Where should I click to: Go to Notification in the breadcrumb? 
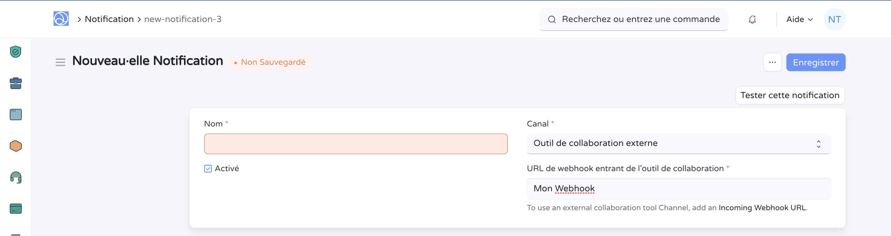109,19
